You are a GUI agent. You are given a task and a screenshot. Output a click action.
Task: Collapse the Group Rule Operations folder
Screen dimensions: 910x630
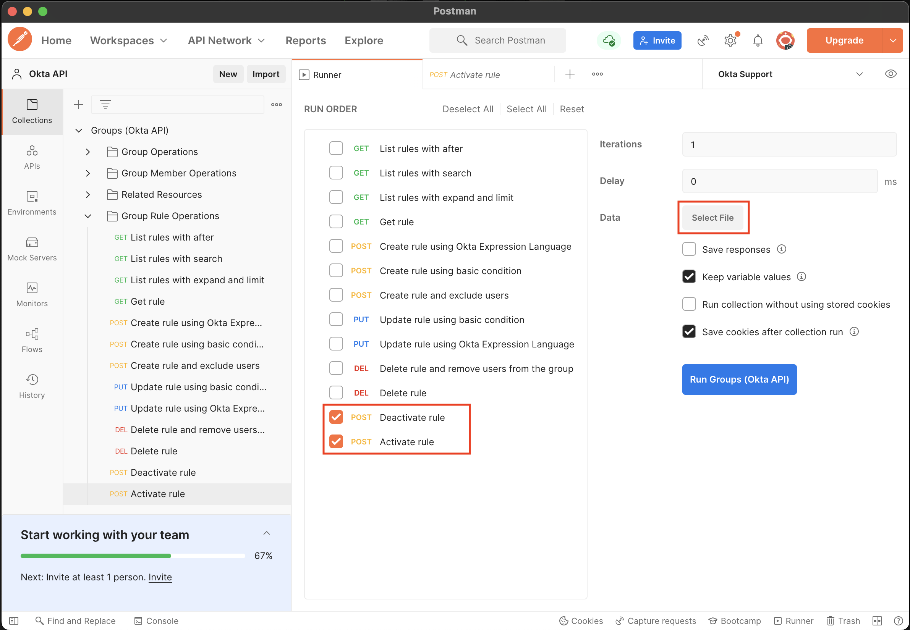pyautogui.click(x=88, y=216)
